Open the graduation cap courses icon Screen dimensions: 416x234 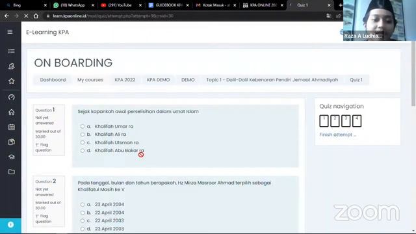coord(11,157)
